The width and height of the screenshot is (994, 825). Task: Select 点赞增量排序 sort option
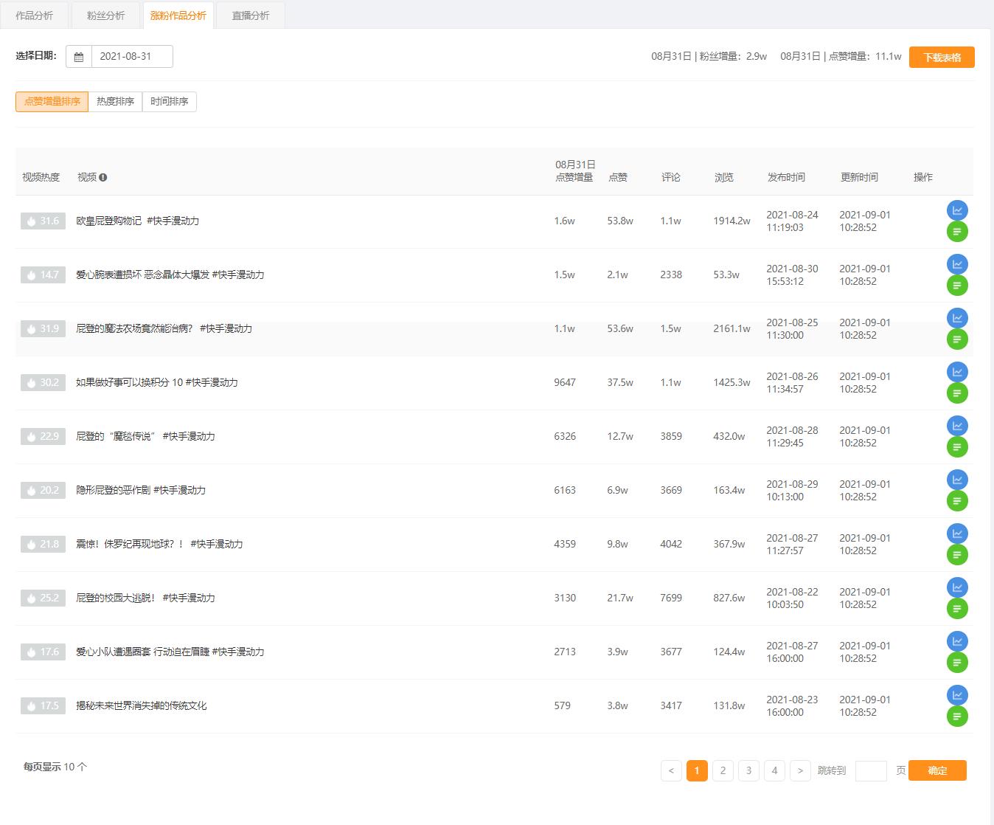coord(52,102)
